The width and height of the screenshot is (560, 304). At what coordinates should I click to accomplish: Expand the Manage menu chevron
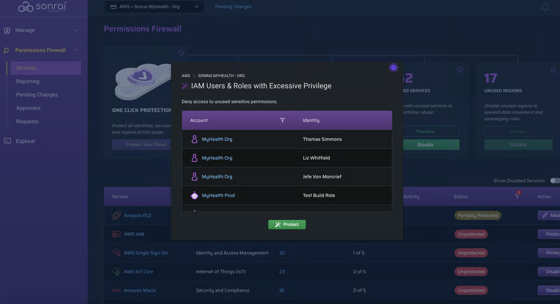[76, 30]
